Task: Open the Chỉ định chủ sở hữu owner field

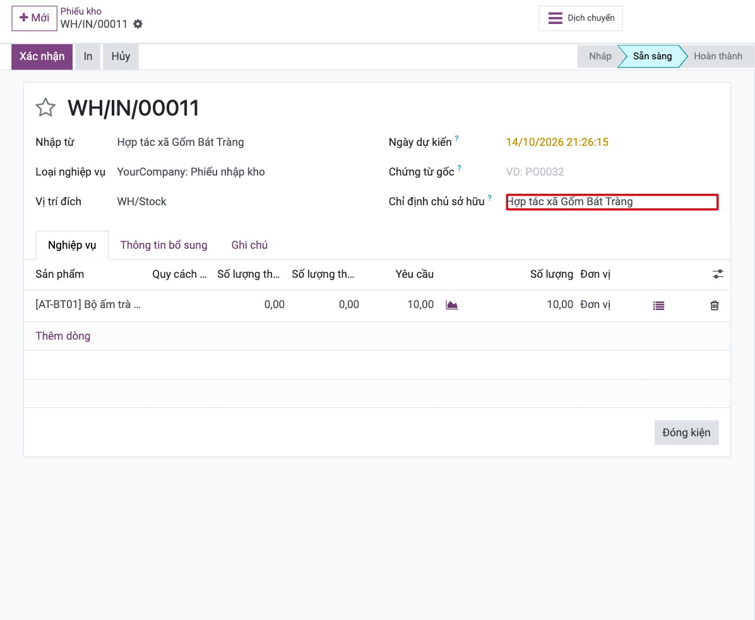Action: (x=612, y=202)
